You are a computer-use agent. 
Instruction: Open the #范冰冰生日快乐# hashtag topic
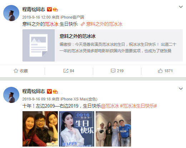pyautogui.click(x=138, y=106)
